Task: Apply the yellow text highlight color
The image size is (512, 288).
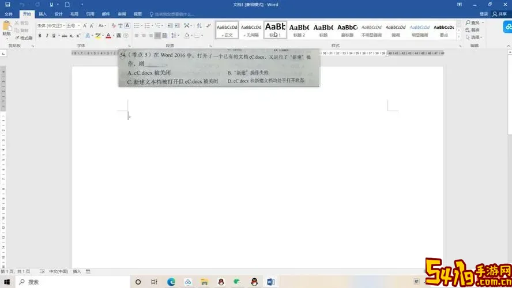Action: 97,36
